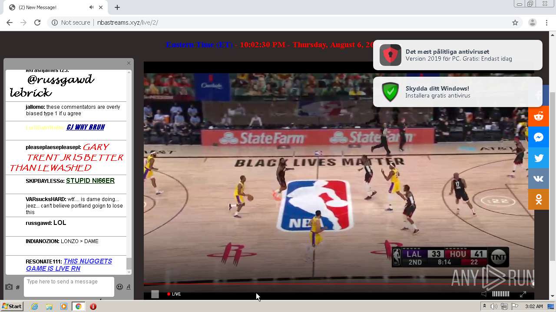The image size is (556, 312).
Task: Open Windows Explorer from the taskbar
Action: click(49, 306)
